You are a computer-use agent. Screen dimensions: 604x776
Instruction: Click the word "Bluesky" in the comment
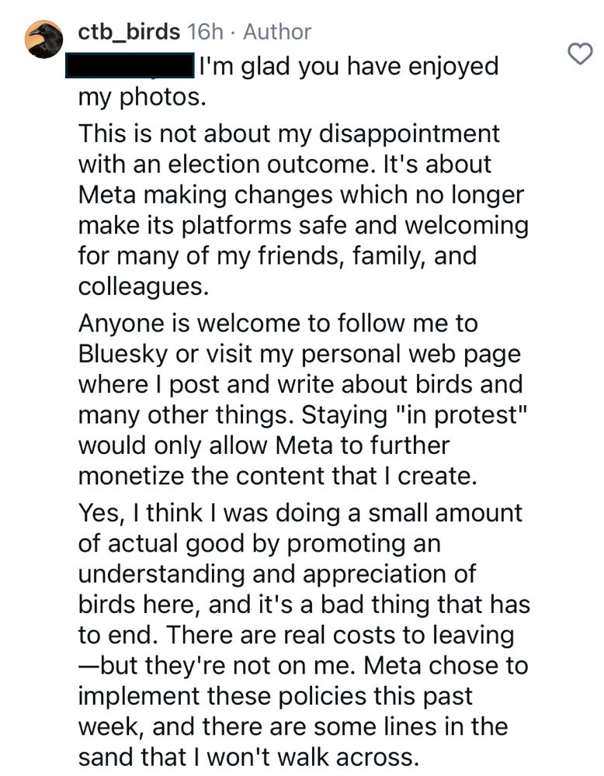click(x=123, y=355)
